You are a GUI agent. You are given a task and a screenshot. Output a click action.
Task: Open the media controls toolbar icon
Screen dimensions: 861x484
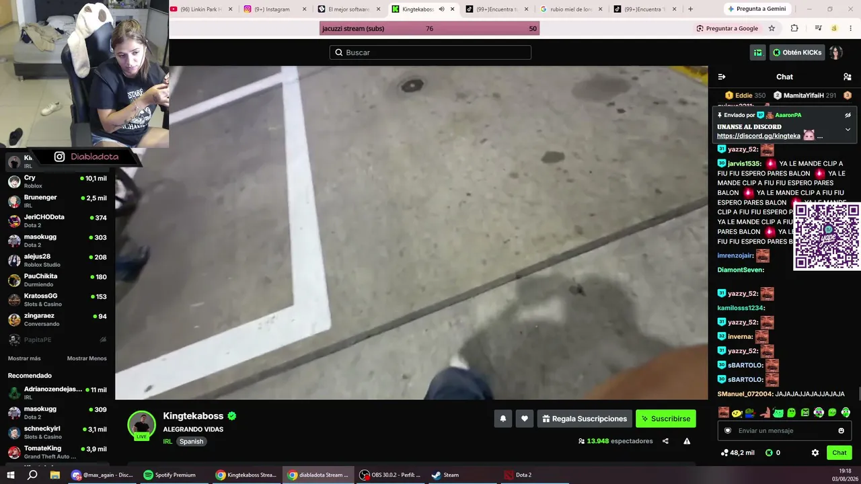(x=818, y=28)
